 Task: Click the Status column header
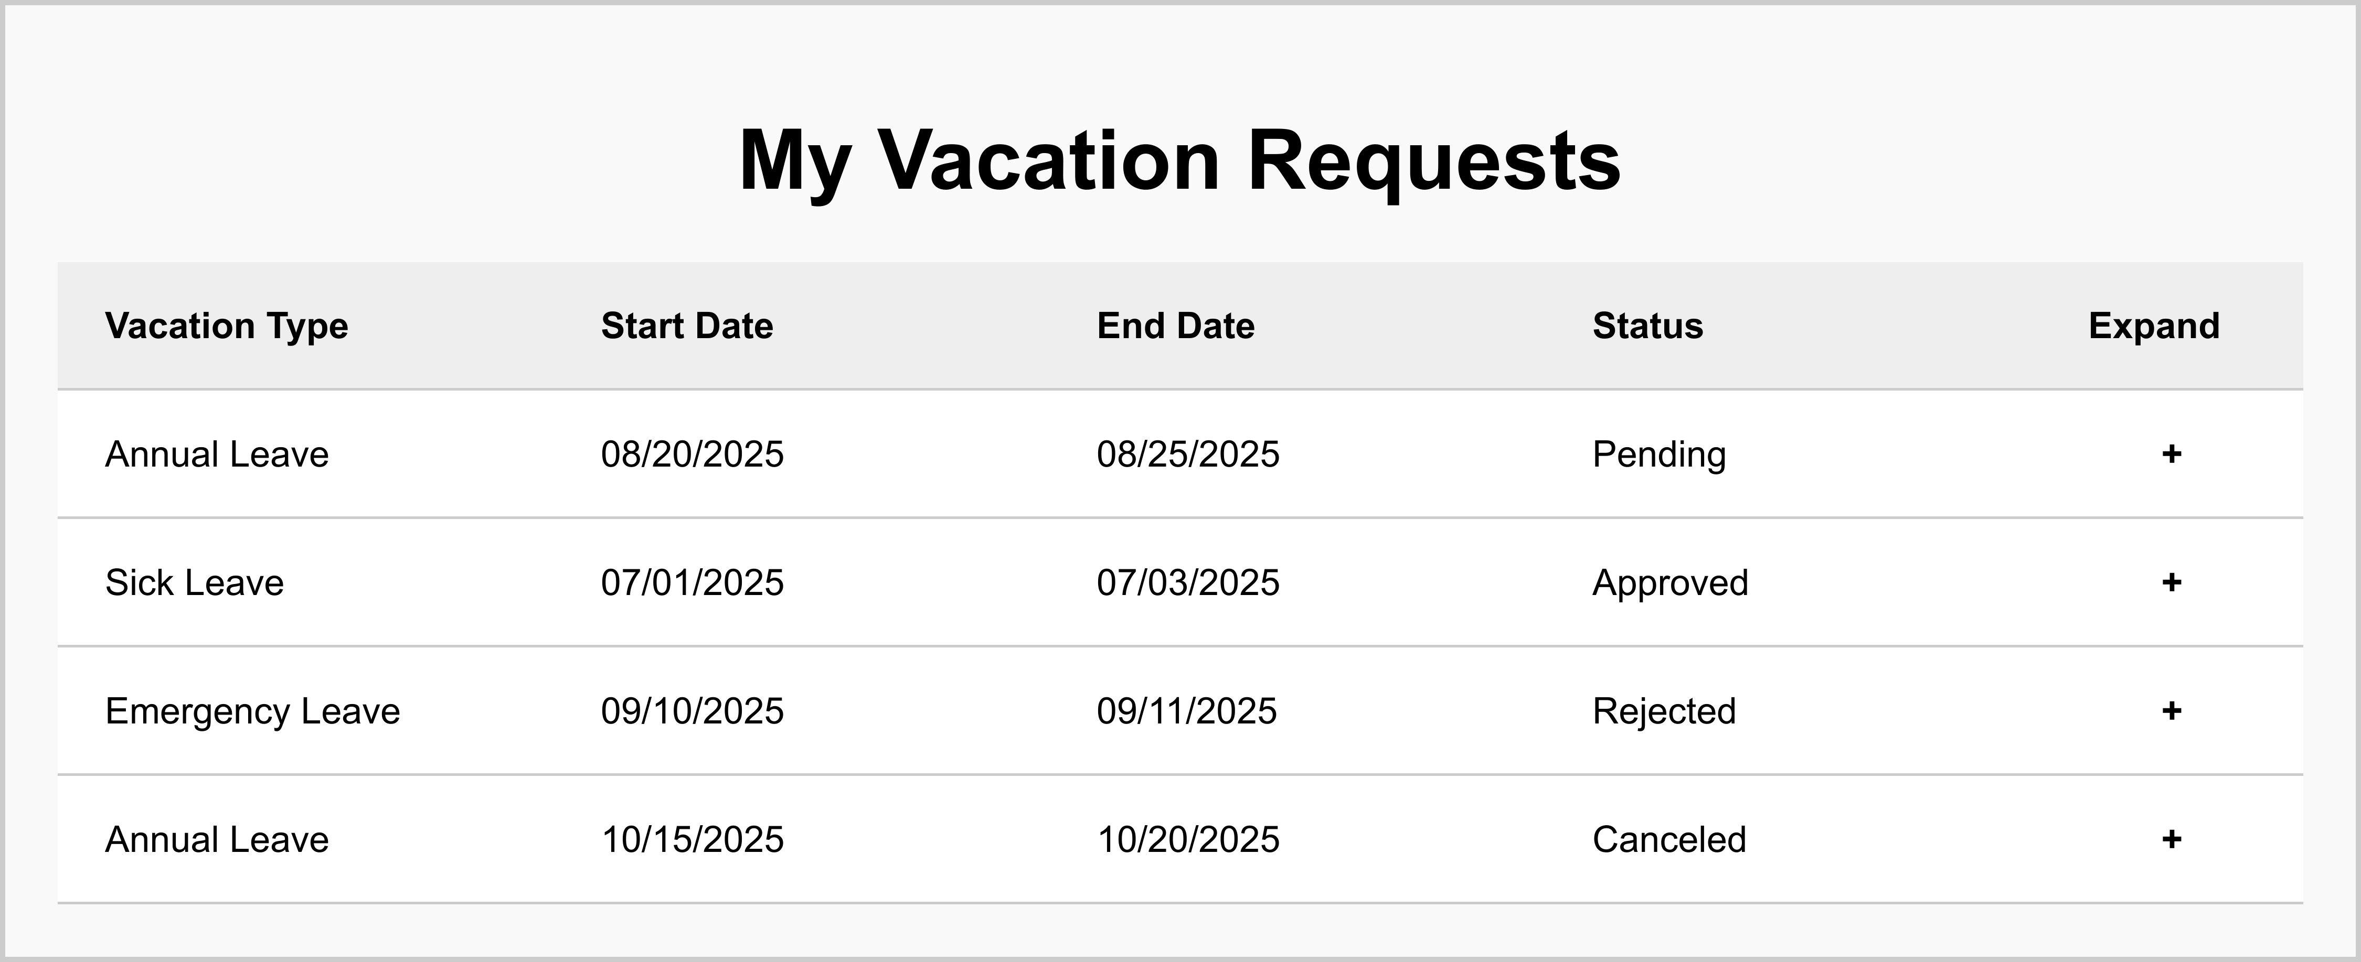click(x=1647, y=325)
